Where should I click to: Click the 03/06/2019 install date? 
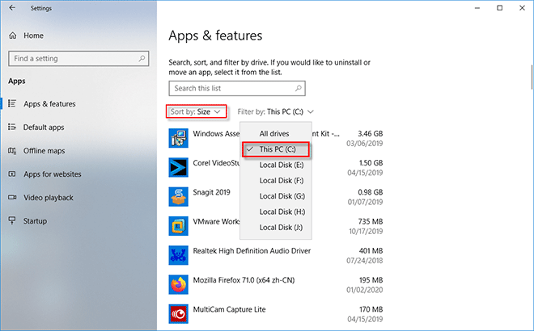click(364, 144)
